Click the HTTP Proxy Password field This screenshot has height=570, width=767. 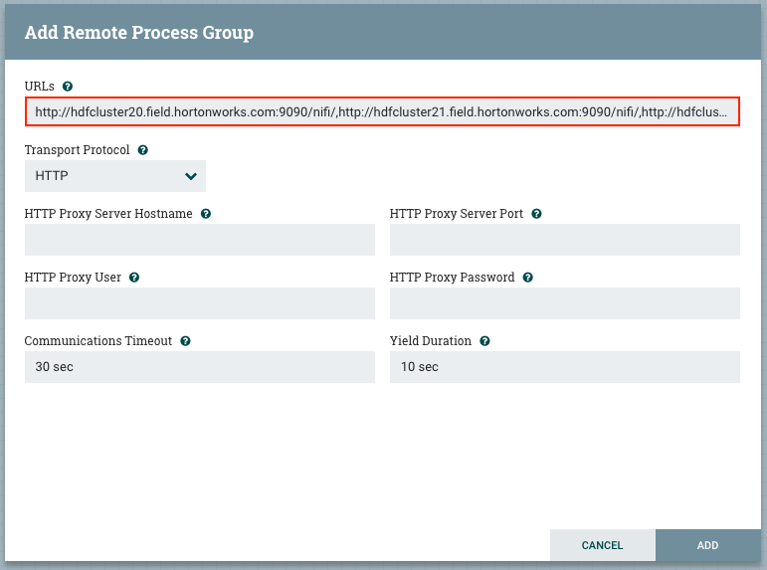pos(564,303)
